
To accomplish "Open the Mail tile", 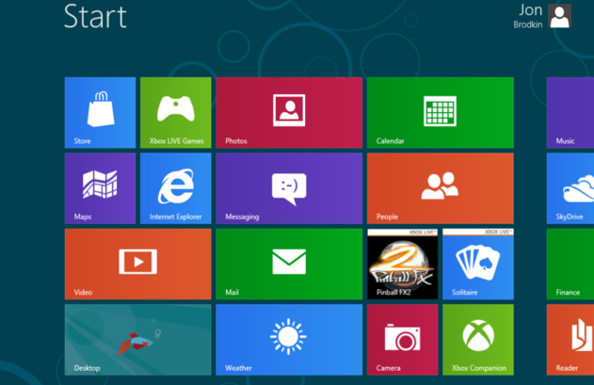I will pyautogui.click(x=288, y=264).
